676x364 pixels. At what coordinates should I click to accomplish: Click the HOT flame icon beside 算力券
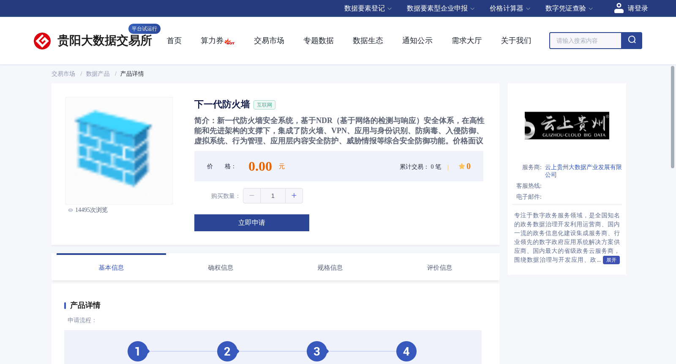pos(229,41)
